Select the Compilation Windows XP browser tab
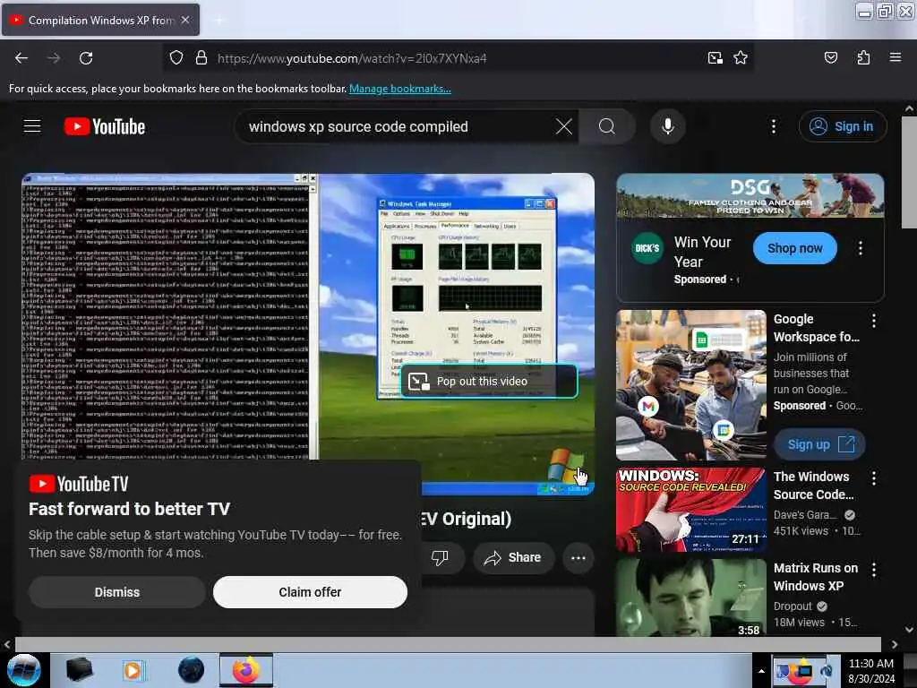Screen dimensions: 917x688 100,20
